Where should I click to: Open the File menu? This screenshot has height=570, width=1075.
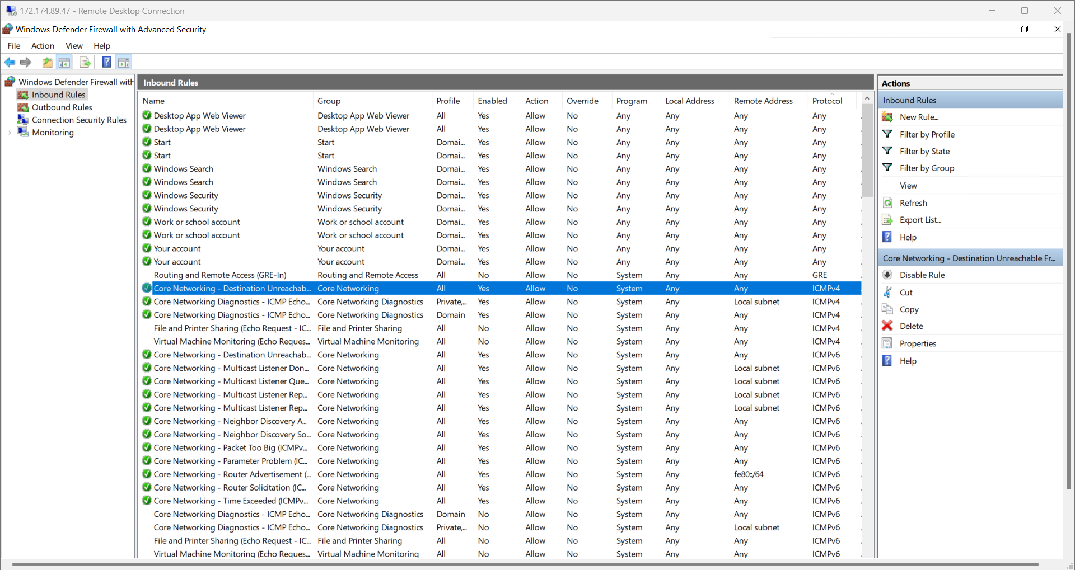click(14, 46)
